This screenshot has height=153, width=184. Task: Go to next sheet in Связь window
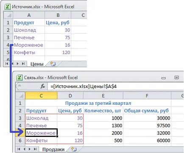[30, 149]
